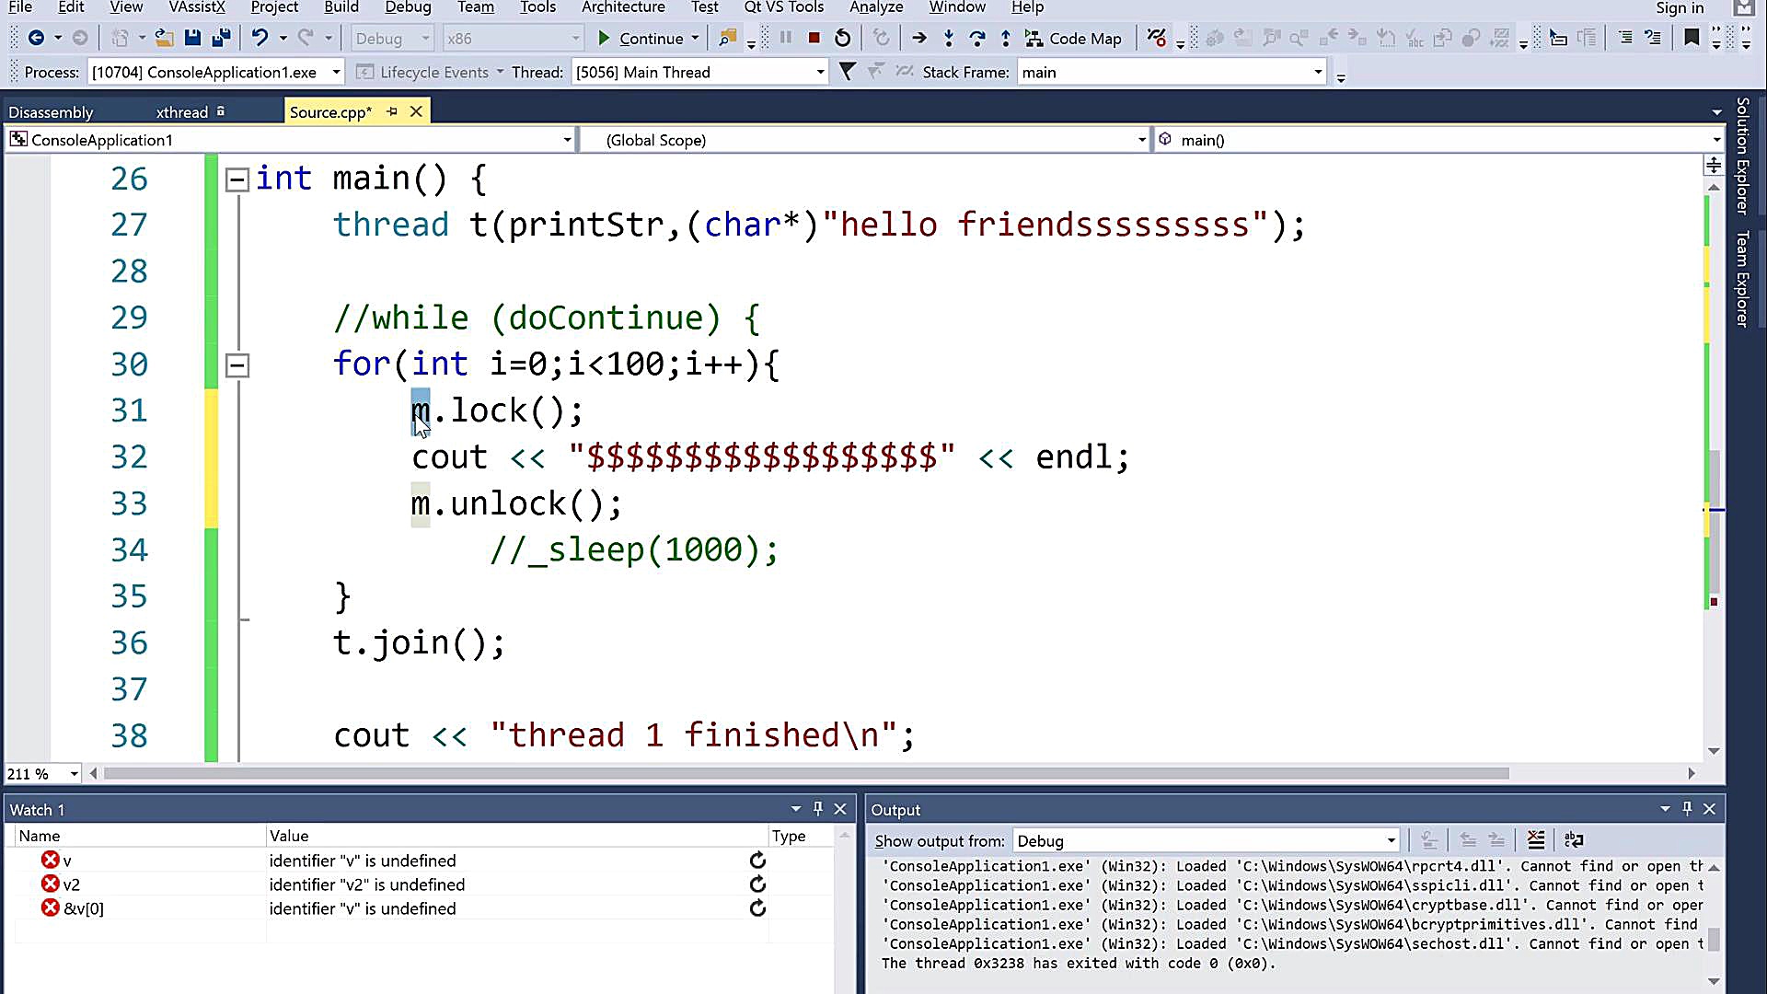
Task: Collapse the for loop block
Action: 237,365
